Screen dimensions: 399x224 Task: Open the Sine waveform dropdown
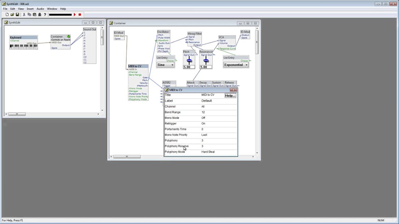point(166,65)
